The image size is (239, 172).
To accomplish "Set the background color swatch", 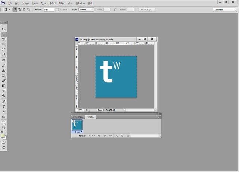I will tap(6, 138).
